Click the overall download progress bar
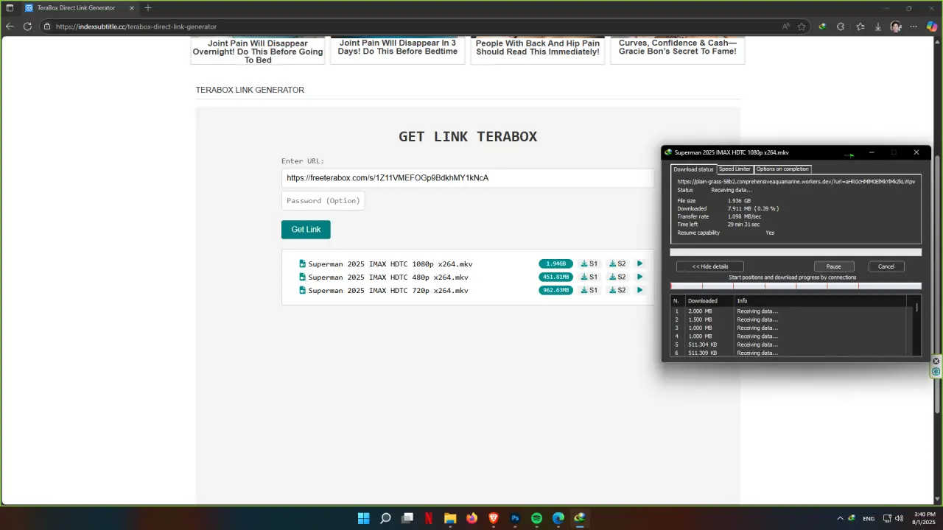This screenshot has width=943, height=530. (796, 252)
